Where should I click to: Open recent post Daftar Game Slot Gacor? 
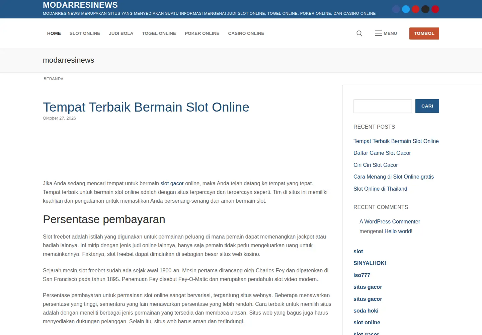click(382, 153)
